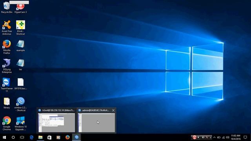The height and width of the screenshot is (141, 251).
Task: Open Firefox from the taskbar
Action: click(x=67, y=137)
